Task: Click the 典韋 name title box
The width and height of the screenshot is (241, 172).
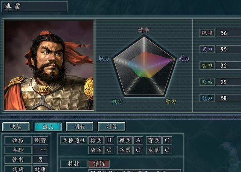Action: tap(34, 7)
